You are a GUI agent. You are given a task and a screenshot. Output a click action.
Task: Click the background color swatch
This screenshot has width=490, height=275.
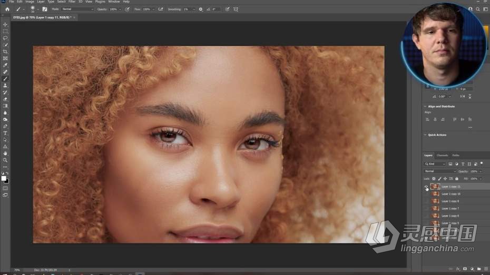tap(7, 181)
